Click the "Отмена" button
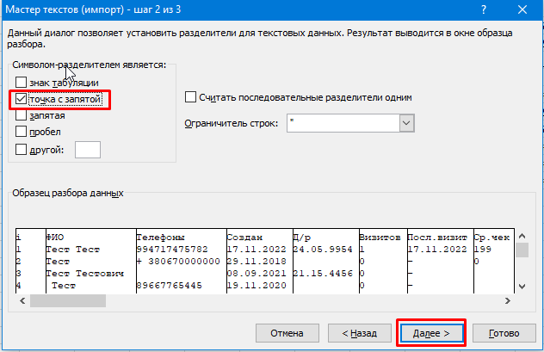Image resolution: width=544 pixels, height=352 pixels. pyautogui.click(x=287, y=333)
